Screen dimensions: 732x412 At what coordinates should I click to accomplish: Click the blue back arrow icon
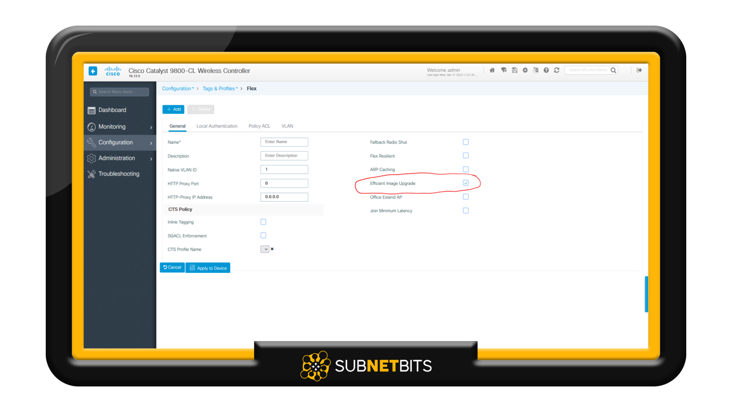[93, 71]
